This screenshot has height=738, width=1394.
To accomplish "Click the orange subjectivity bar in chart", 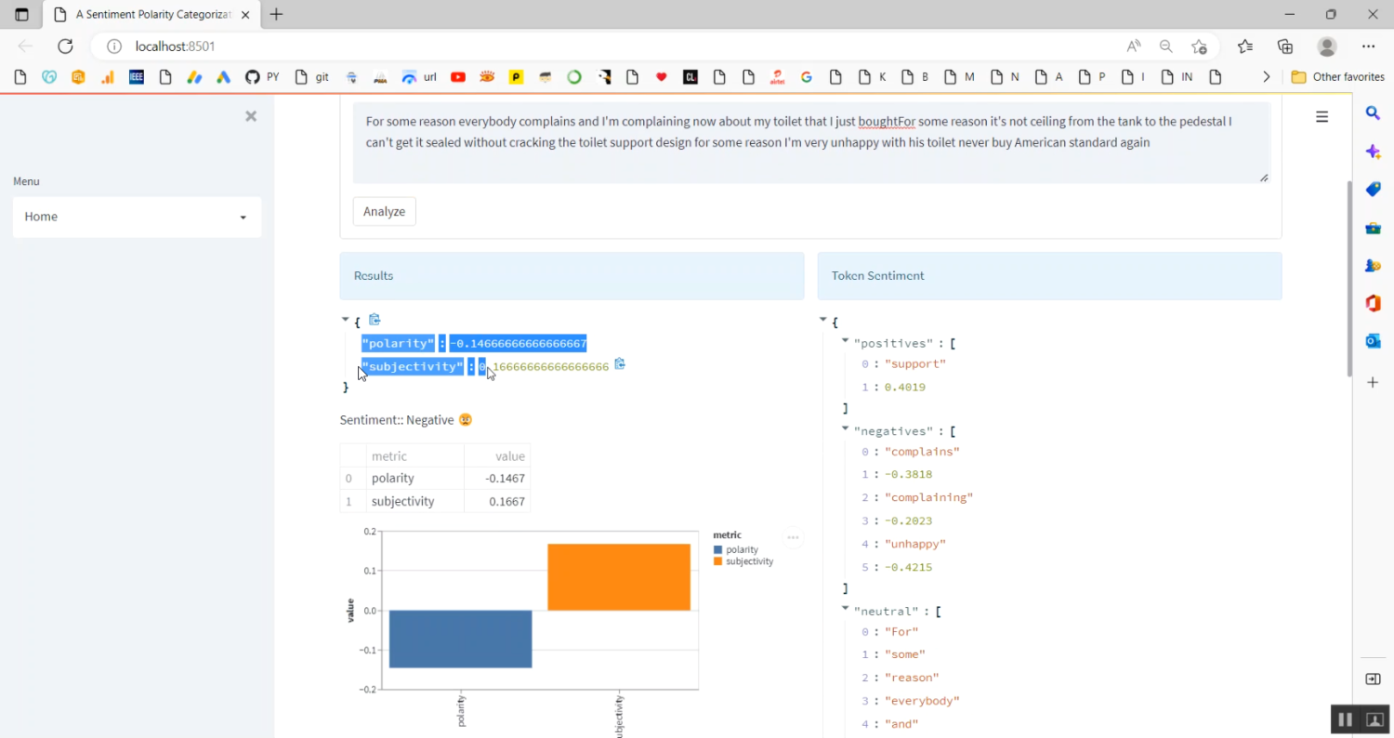I will 619,576.
